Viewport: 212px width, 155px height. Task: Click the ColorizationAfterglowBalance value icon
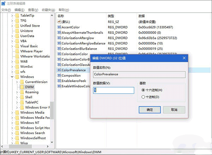click(59, 43)
